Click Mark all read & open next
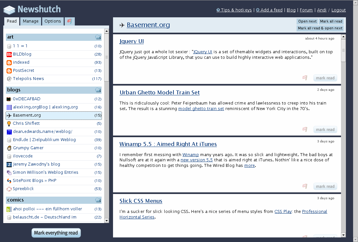 point(320,28)
